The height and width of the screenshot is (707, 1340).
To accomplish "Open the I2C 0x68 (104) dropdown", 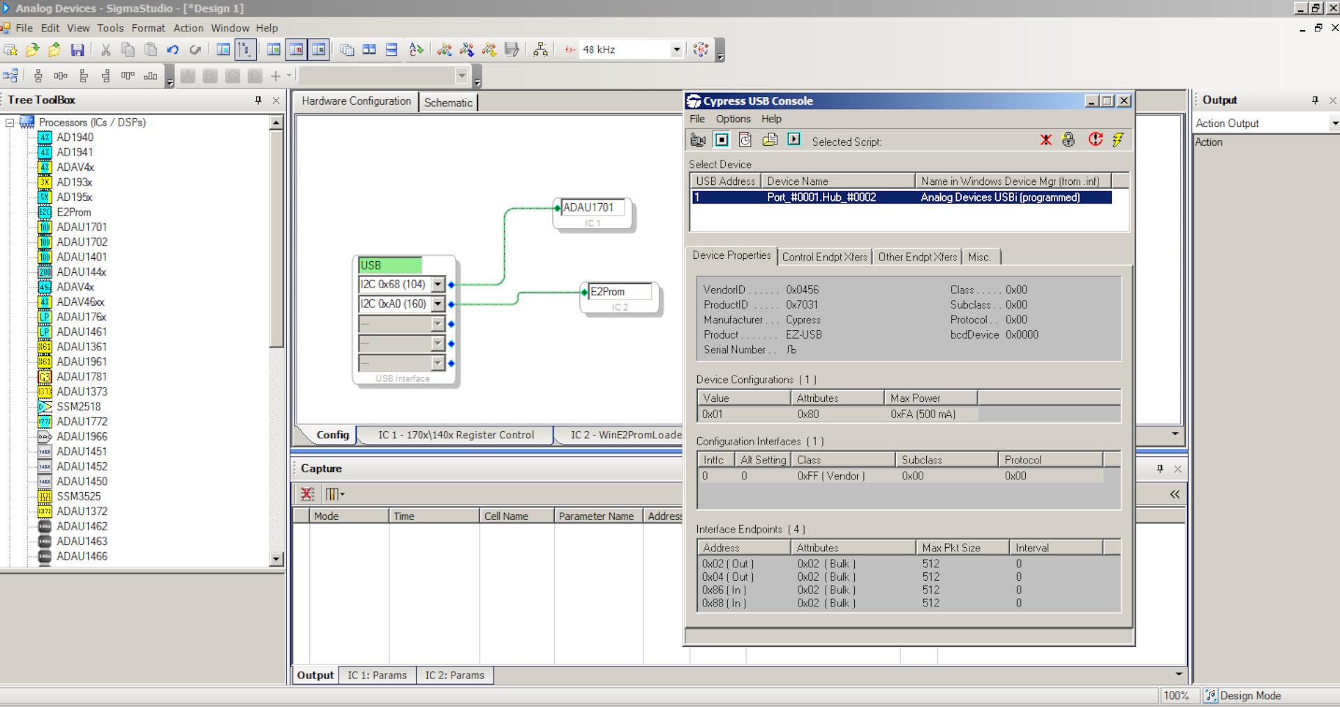I will 438,285.
